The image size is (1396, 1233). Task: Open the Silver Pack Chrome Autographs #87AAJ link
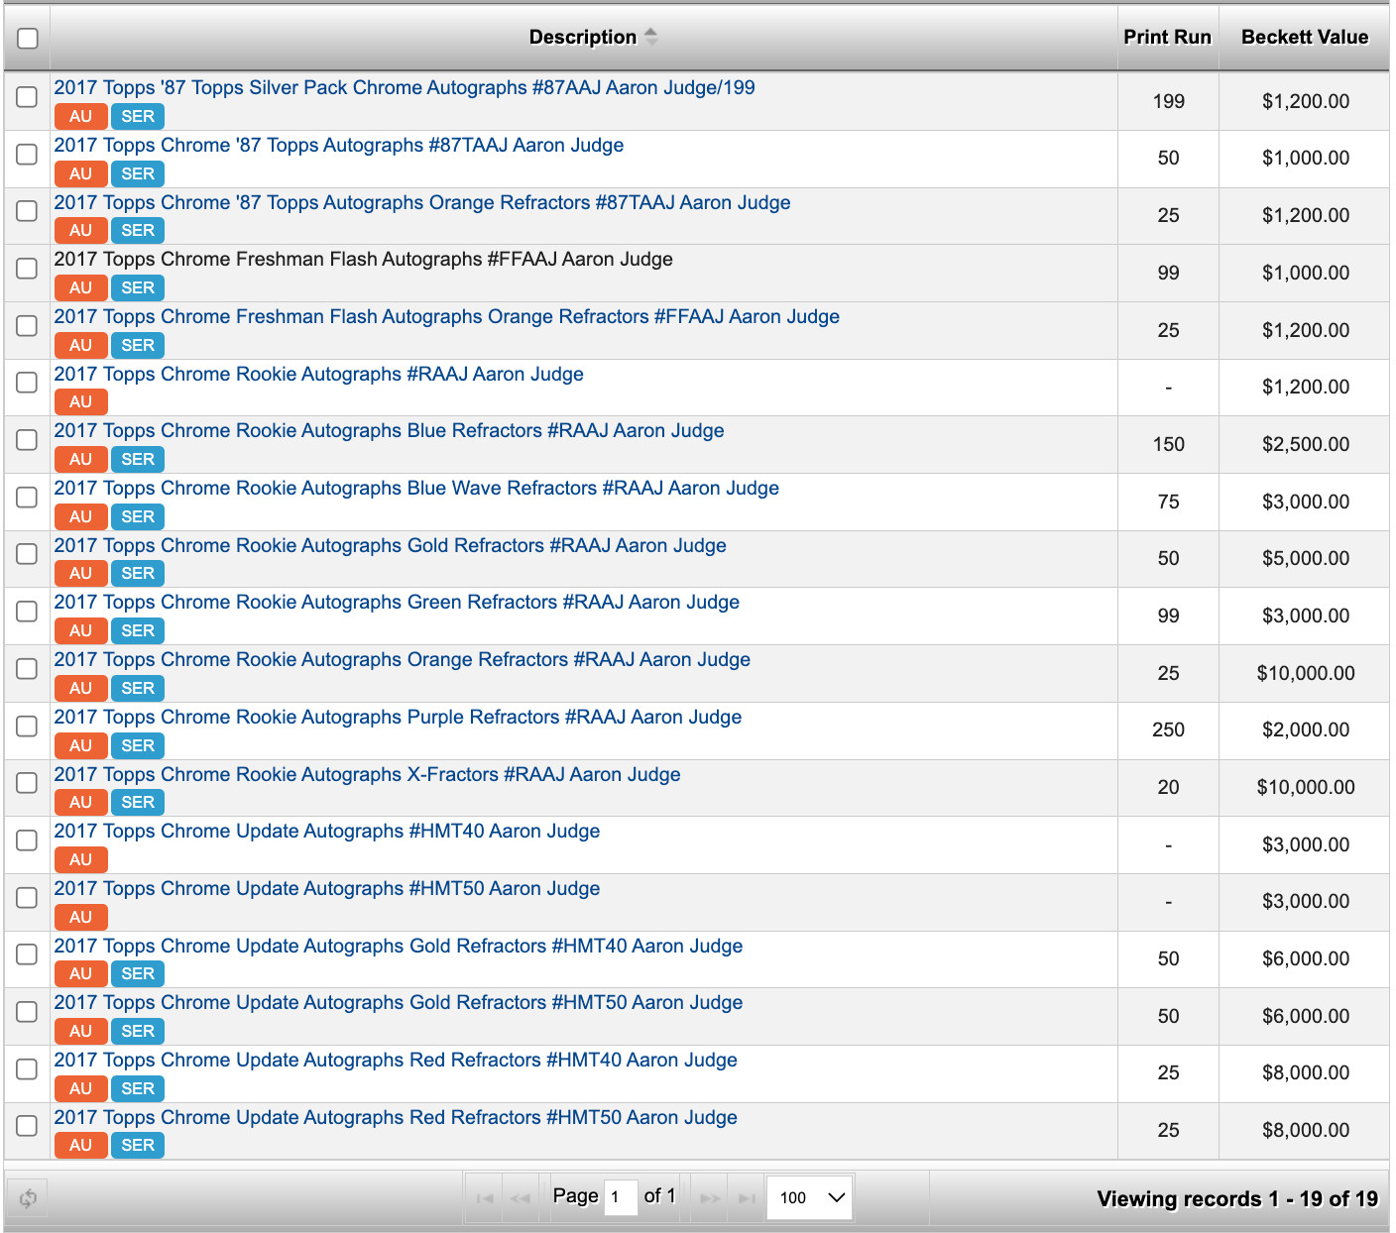[x=405, y=87]
